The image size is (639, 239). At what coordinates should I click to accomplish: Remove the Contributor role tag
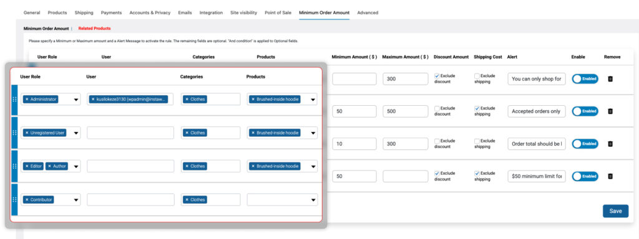coord(27,200)
